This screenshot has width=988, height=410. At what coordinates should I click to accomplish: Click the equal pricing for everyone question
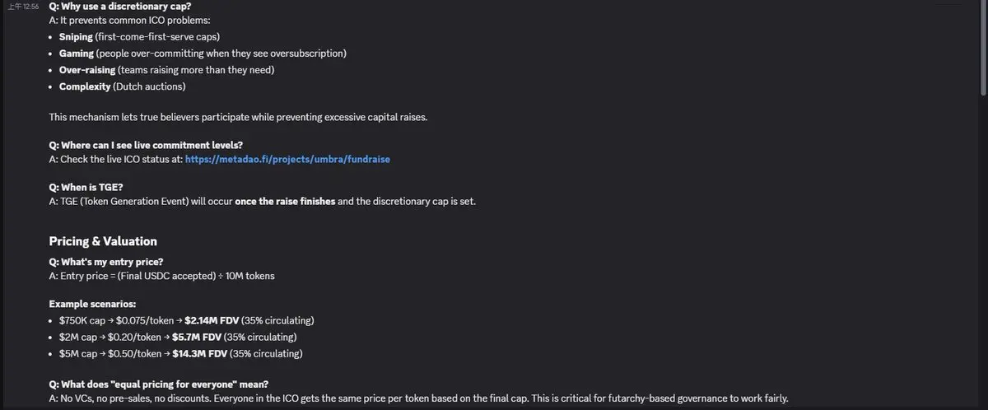(x=159, y=384)
